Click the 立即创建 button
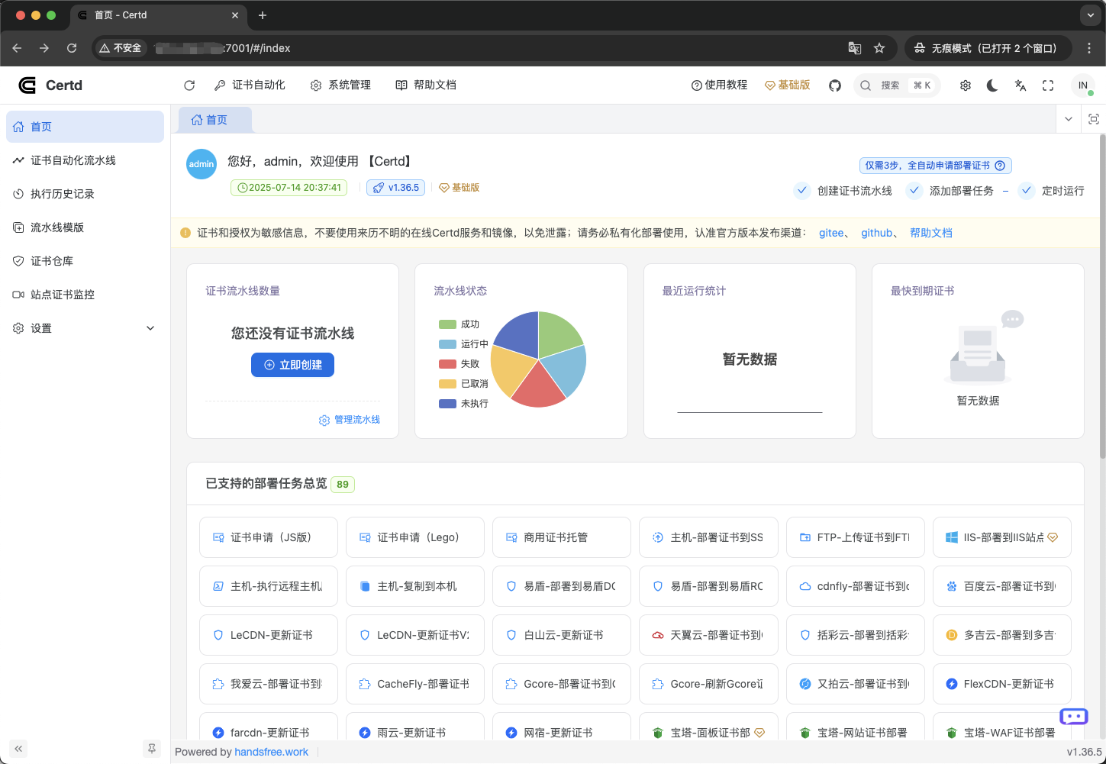The width and height of the screenshot is (1106, 764). 292,365
